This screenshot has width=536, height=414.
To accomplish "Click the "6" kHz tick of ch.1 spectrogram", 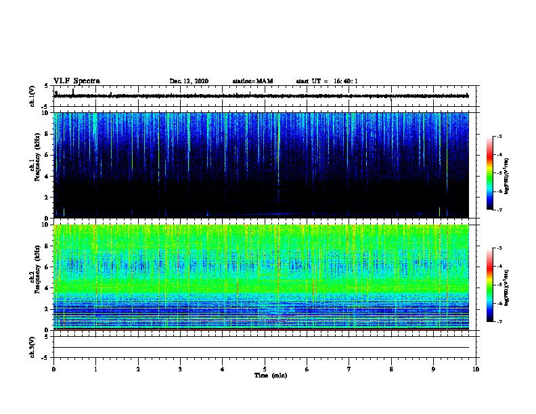I will click(x=47, y=155).
